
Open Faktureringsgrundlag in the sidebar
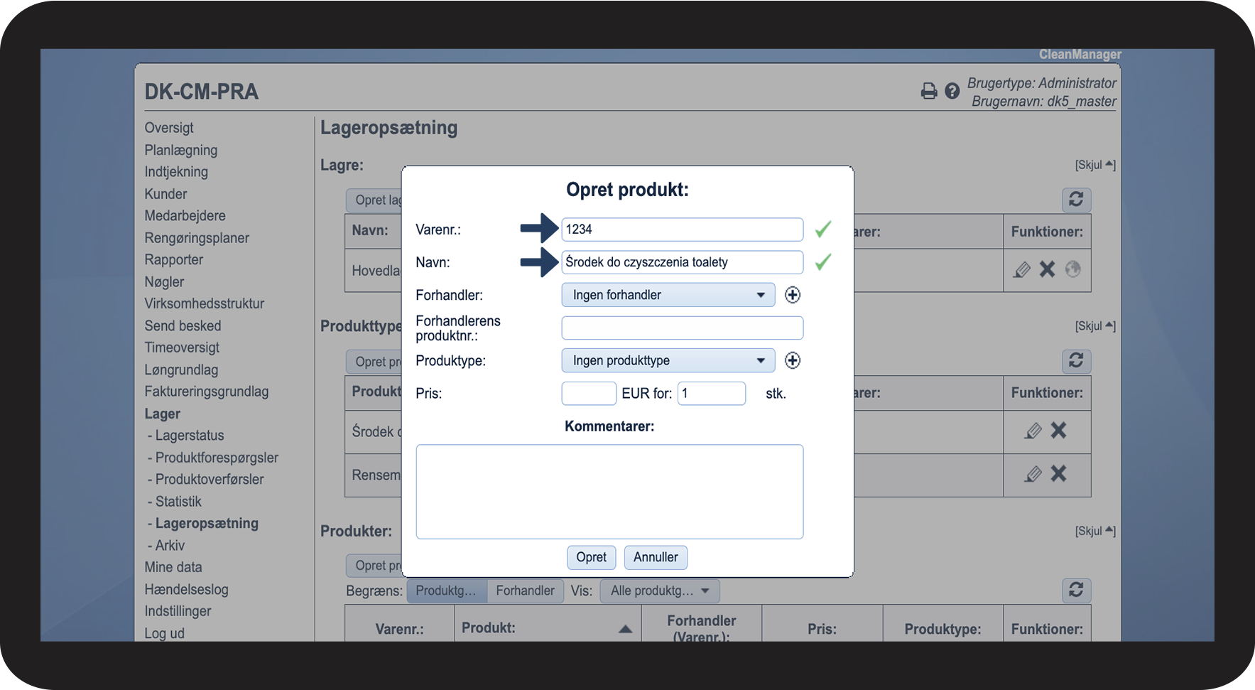coord(207,392)
